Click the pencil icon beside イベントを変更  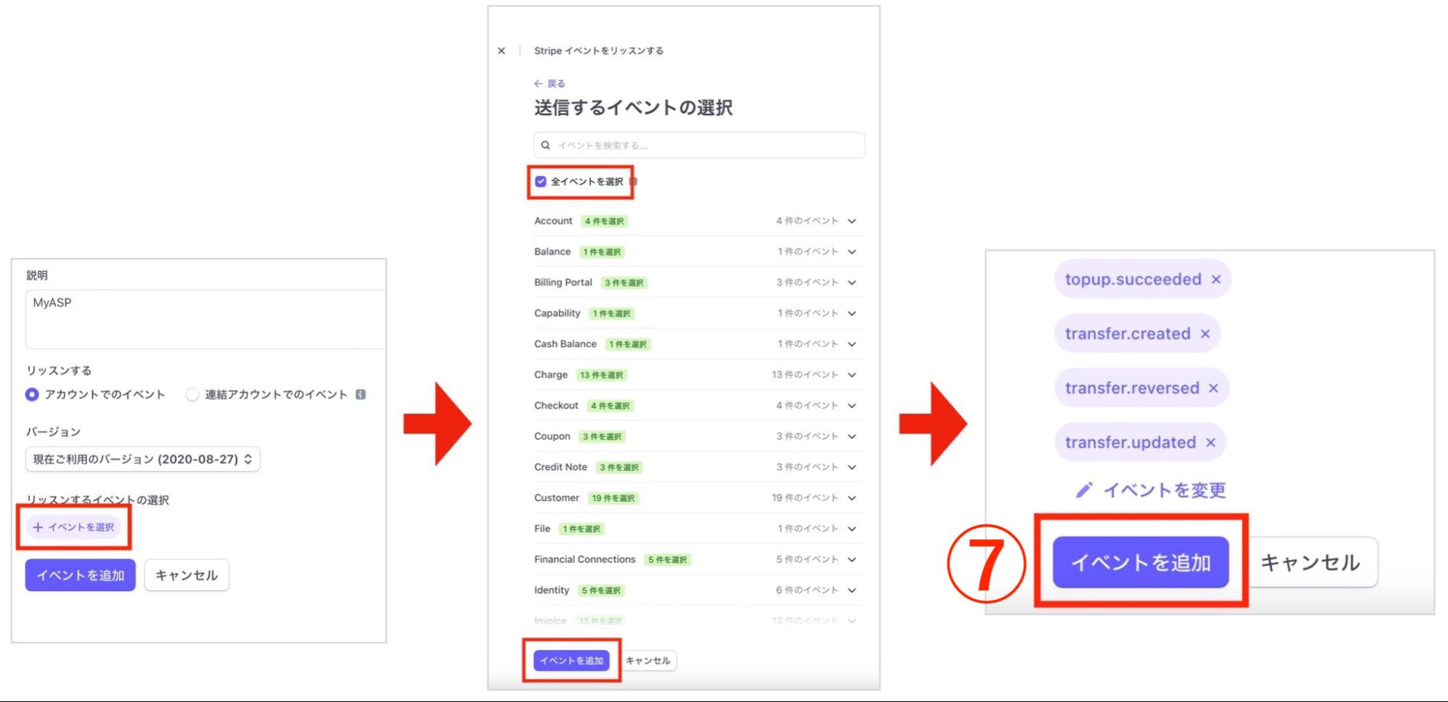click(x=1084, y=490)
